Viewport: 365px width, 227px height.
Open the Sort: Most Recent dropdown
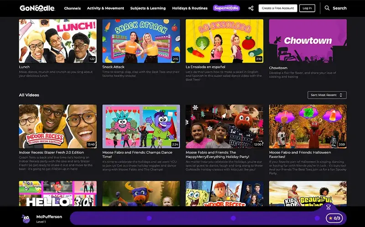327,95
